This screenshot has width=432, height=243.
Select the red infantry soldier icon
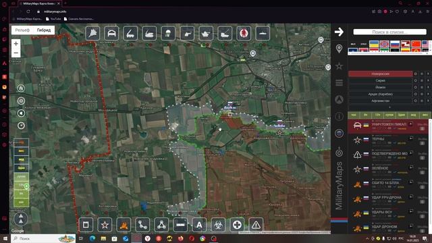tap(244, 33)
